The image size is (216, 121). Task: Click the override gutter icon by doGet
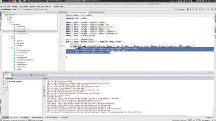click(62, 46)
